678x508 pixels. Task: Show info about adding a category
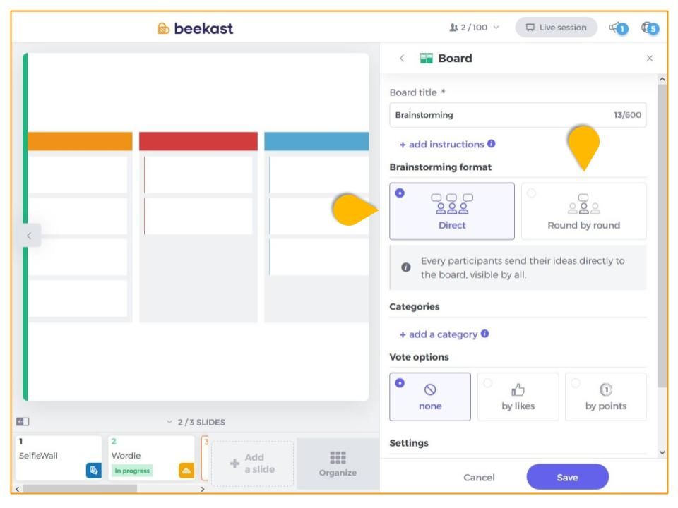(484, 334)
